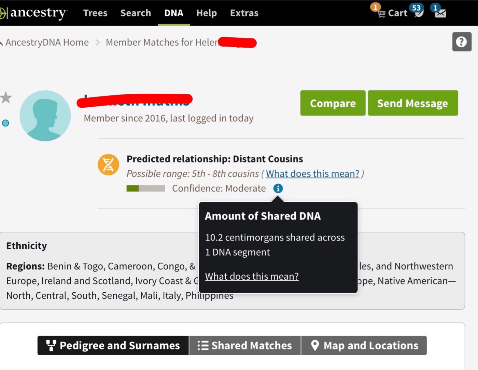Viewport: 478px width, 370px height.
Task: Switch to the Shared Matches tab
Action: tap(245, 345)
